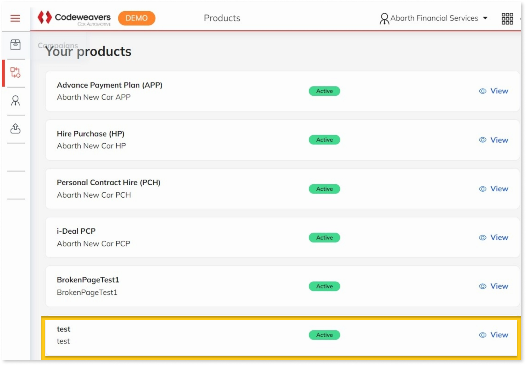Open the upload sidebar icon
The image size is (526, 365).
pyautogui.click(x=15, y=128)
